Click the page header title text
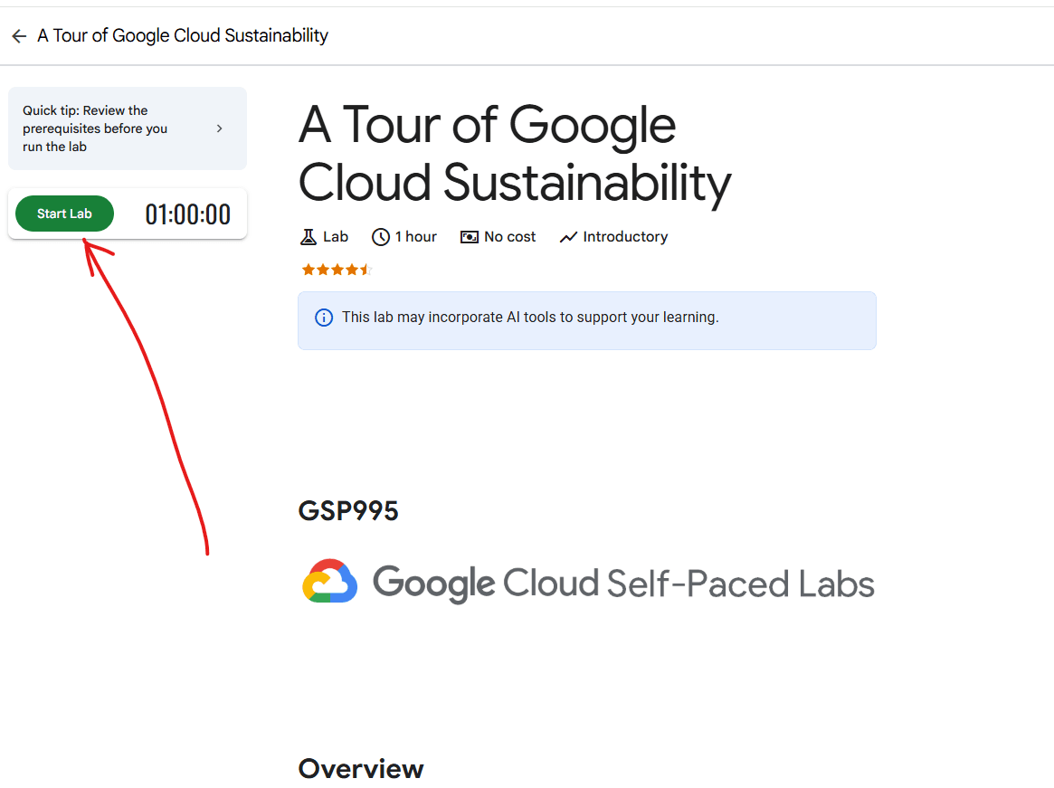Screen dimensions: 1054x788 tap(183, 35)
